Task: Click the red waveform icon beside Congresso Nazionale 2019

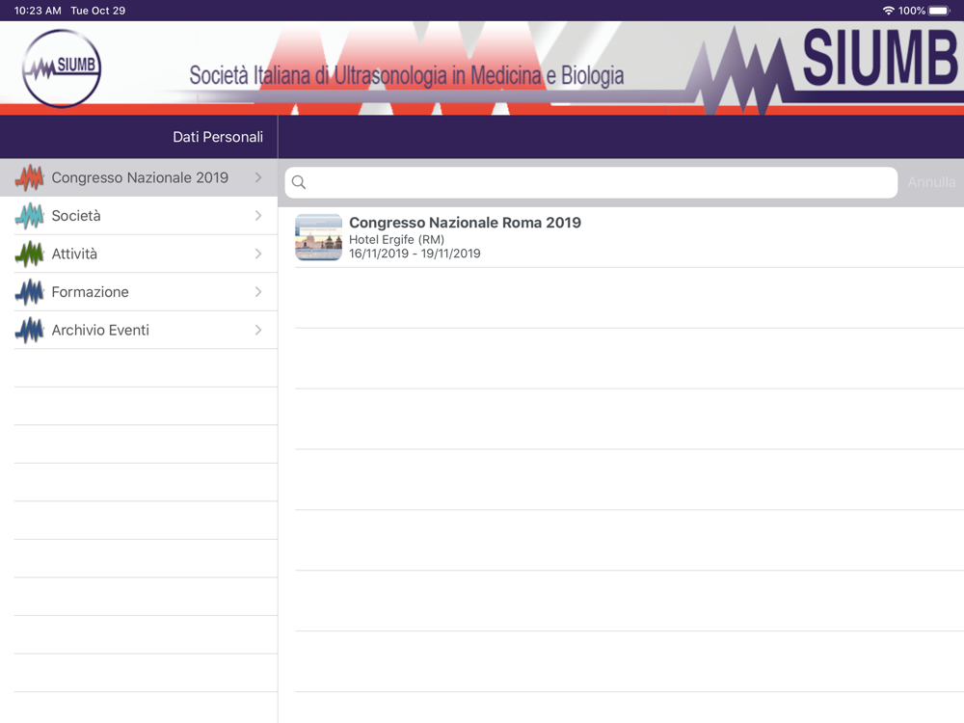Action: click(x=30, y=177)
